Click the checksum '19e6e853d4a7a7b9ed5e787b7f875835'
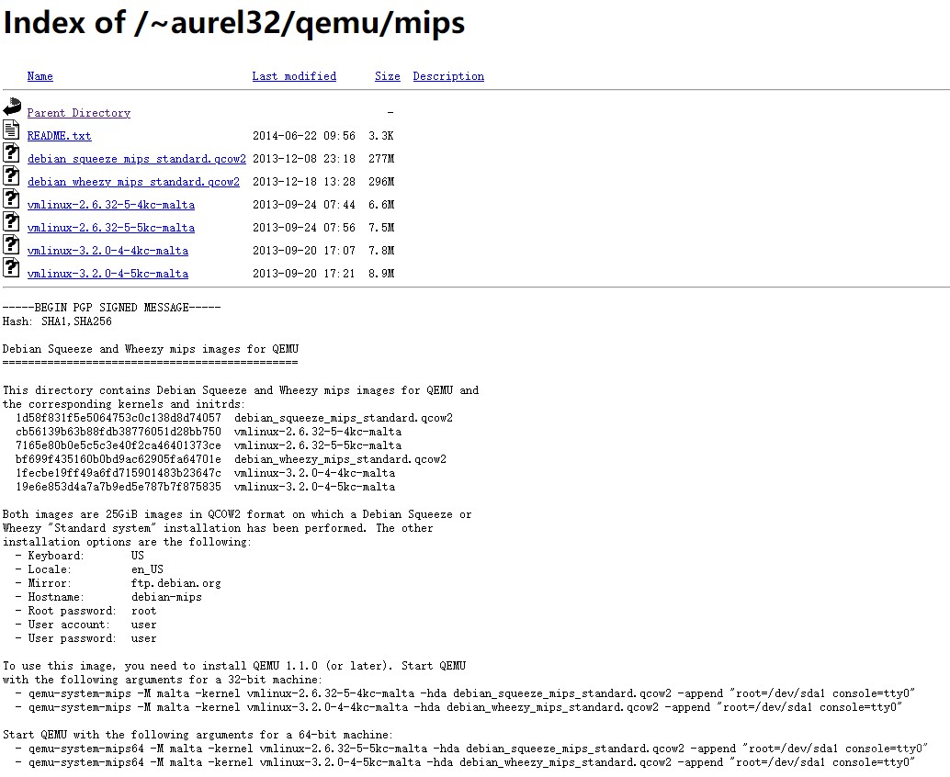Viewport: 950px width, 777px height. point(119,487)
